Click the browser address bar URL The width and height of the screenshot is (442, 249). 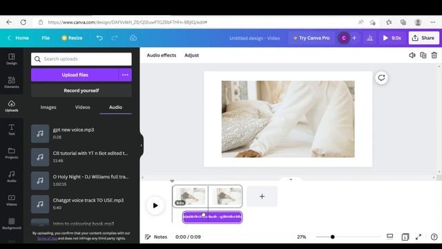pyautogui.click(x=127, y=22)
